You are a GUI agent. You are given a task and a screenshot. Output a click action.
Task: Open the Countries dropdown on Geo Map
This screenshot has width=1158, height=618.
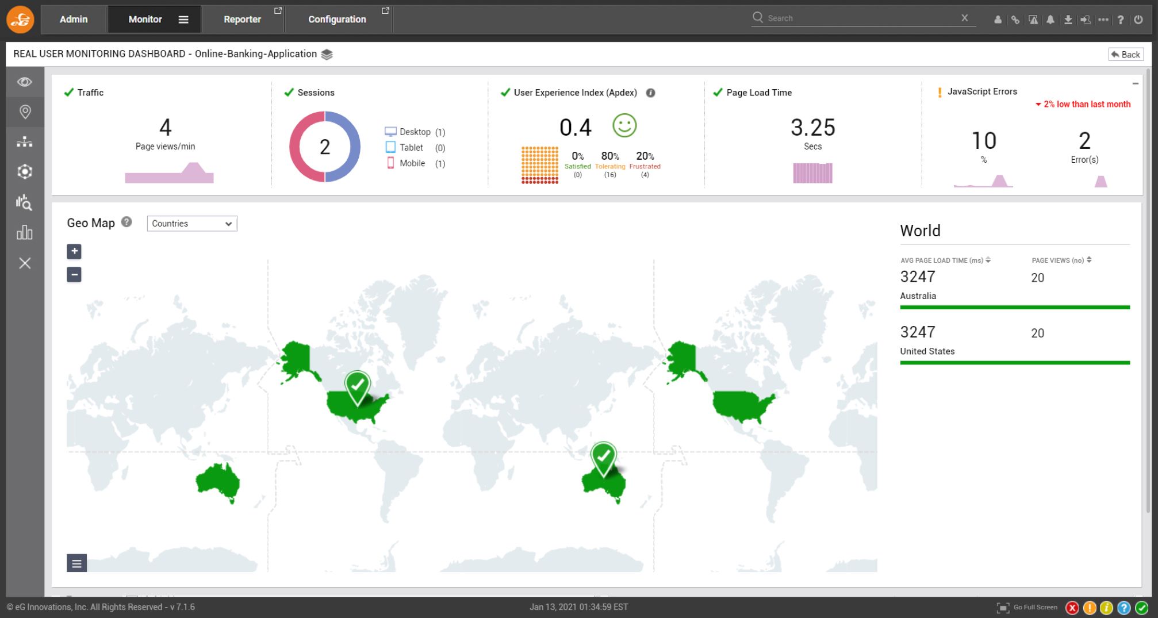coord(191,224)
